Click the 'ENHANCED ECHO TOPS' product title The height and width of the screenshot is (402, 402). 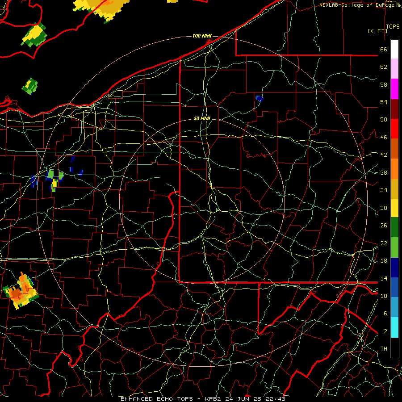157,399
